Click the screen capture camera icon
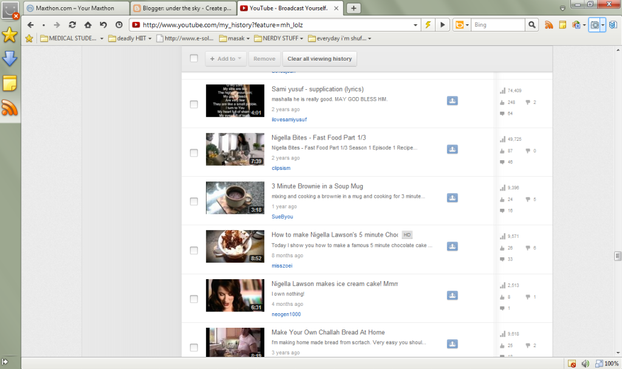 tap(595, 25)
